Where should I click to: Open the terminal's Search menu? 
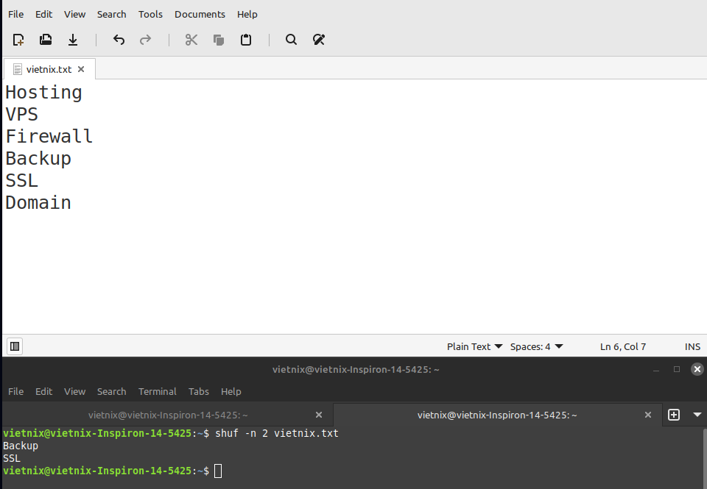112,392
